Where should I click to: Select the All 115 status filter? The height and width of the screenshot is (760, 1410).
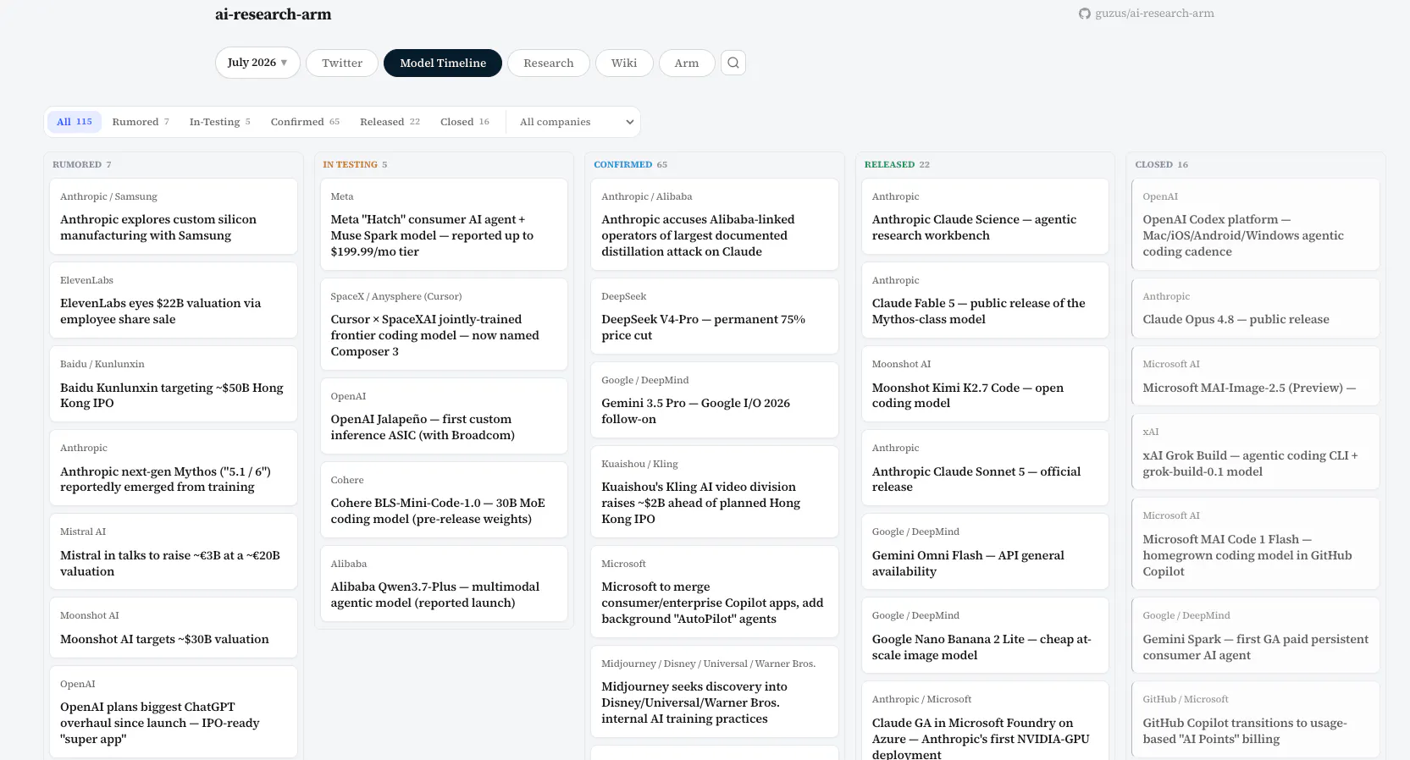point(75,122)
